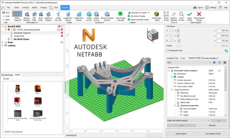The width and height of the screenshot is (230, 138).
Task: Toggle the Custom clip plane box
Action: tap(178, 46)
